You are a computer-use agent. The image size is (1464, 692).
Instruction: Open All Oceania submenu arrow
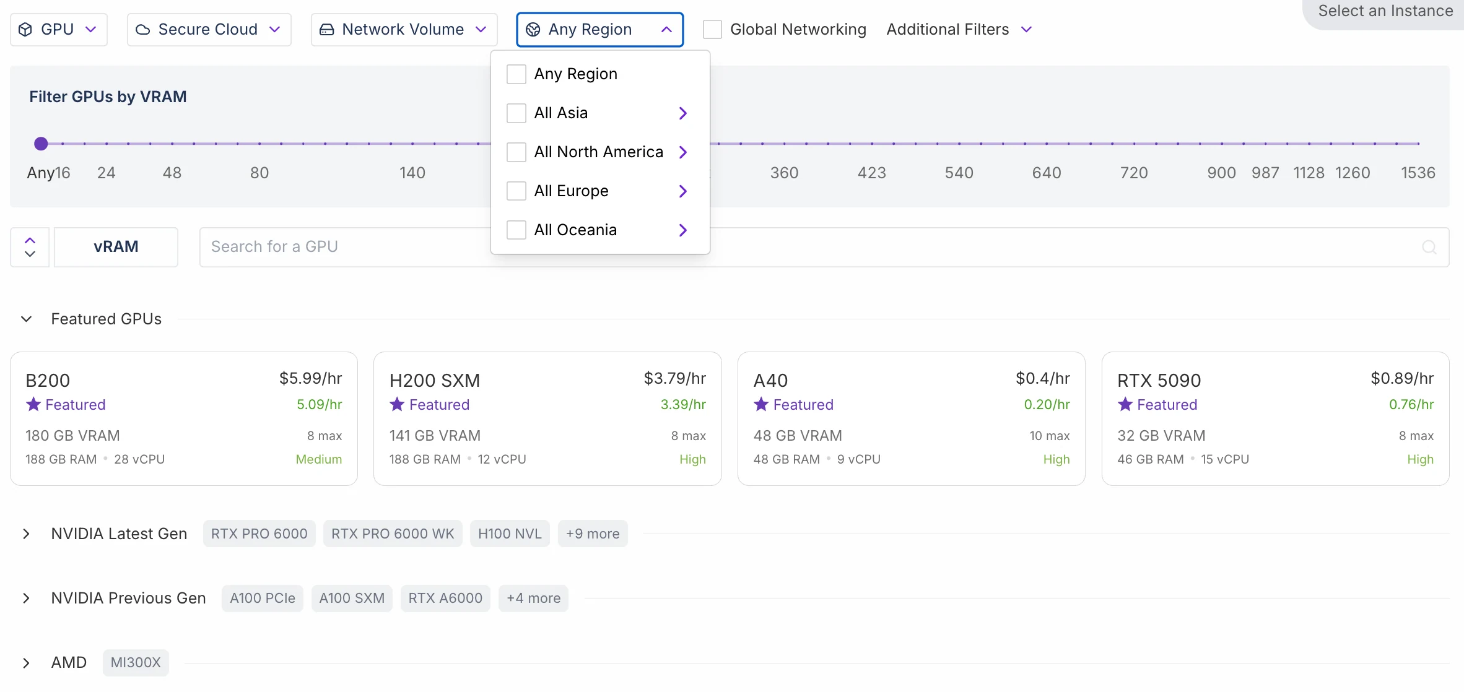coord(683,230)
